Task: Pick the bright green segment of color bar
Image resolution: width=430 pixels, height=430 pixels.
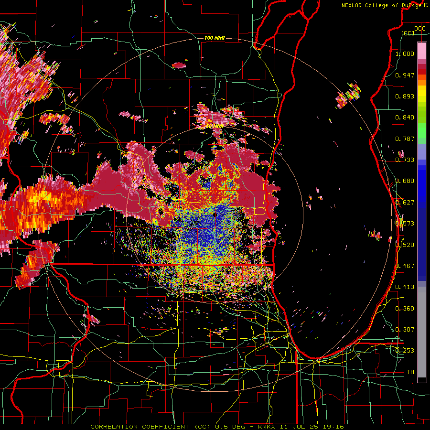Action: click(422, 131)
